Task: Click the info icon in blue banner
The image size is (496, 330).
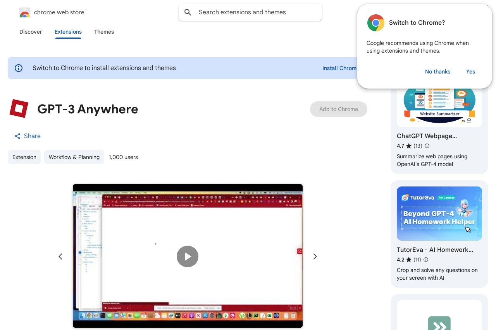Action: [19, 68]
